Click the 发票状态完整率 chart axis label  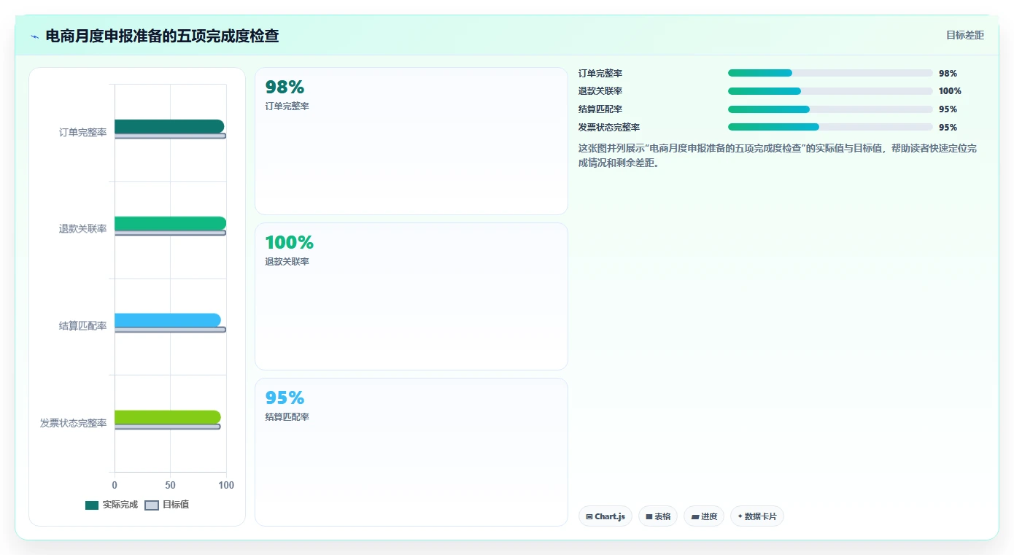tap(74, 423)
